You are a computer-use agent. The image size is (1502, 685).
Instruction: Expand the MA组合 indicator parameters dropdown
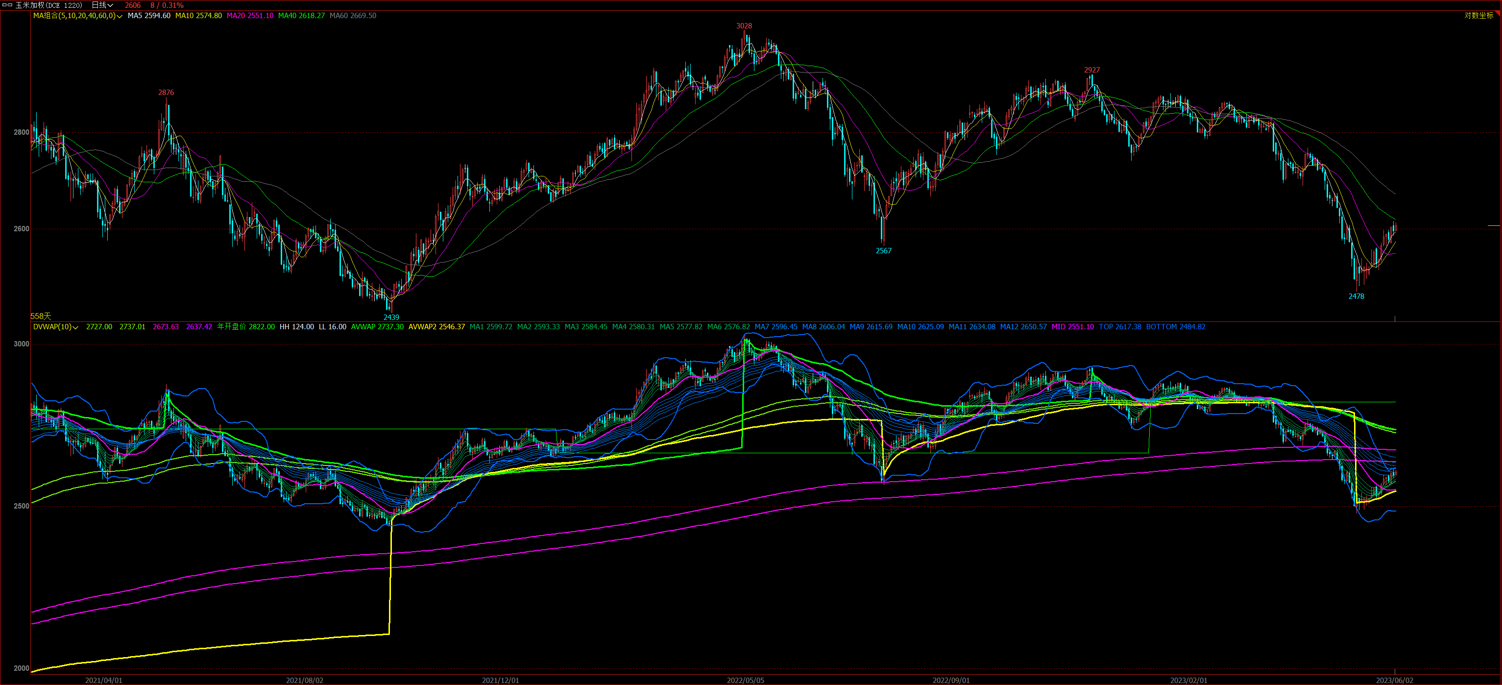point(120,16)
